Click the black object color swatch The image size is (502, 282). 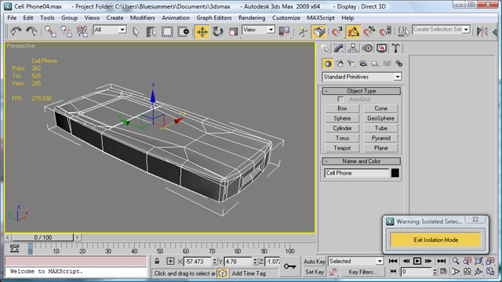pyautogui.click(x=395, y=173)
